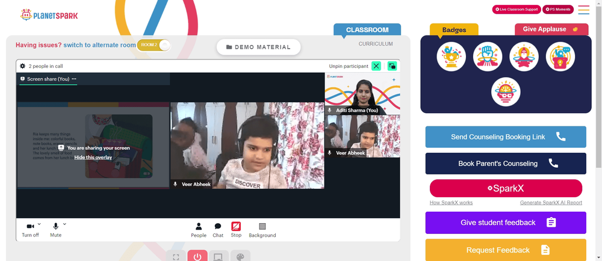The height and width of the screenshot is (261, 602).
Task: Mute the microphone
Action: point(55,230)
